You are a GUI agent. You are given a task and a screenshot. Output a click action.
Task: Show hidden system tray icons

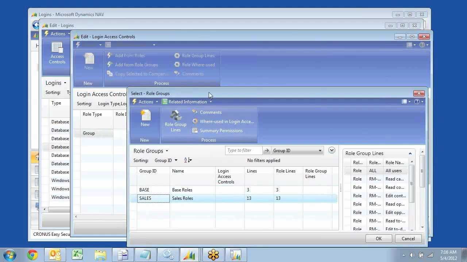click(x=404, y=255)
